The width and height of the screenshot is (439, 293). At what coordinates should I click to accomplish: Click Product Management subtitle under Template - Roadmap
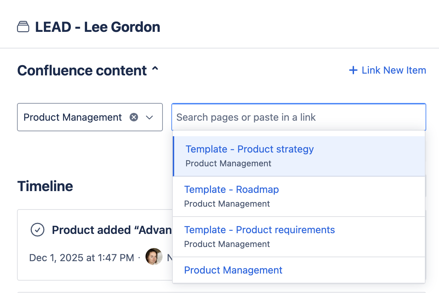click(227, 204)
